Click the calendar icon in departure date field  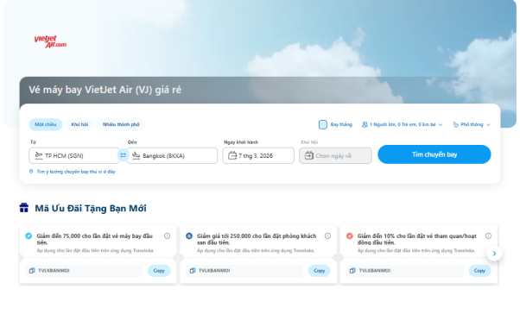(x=232, y=155)
